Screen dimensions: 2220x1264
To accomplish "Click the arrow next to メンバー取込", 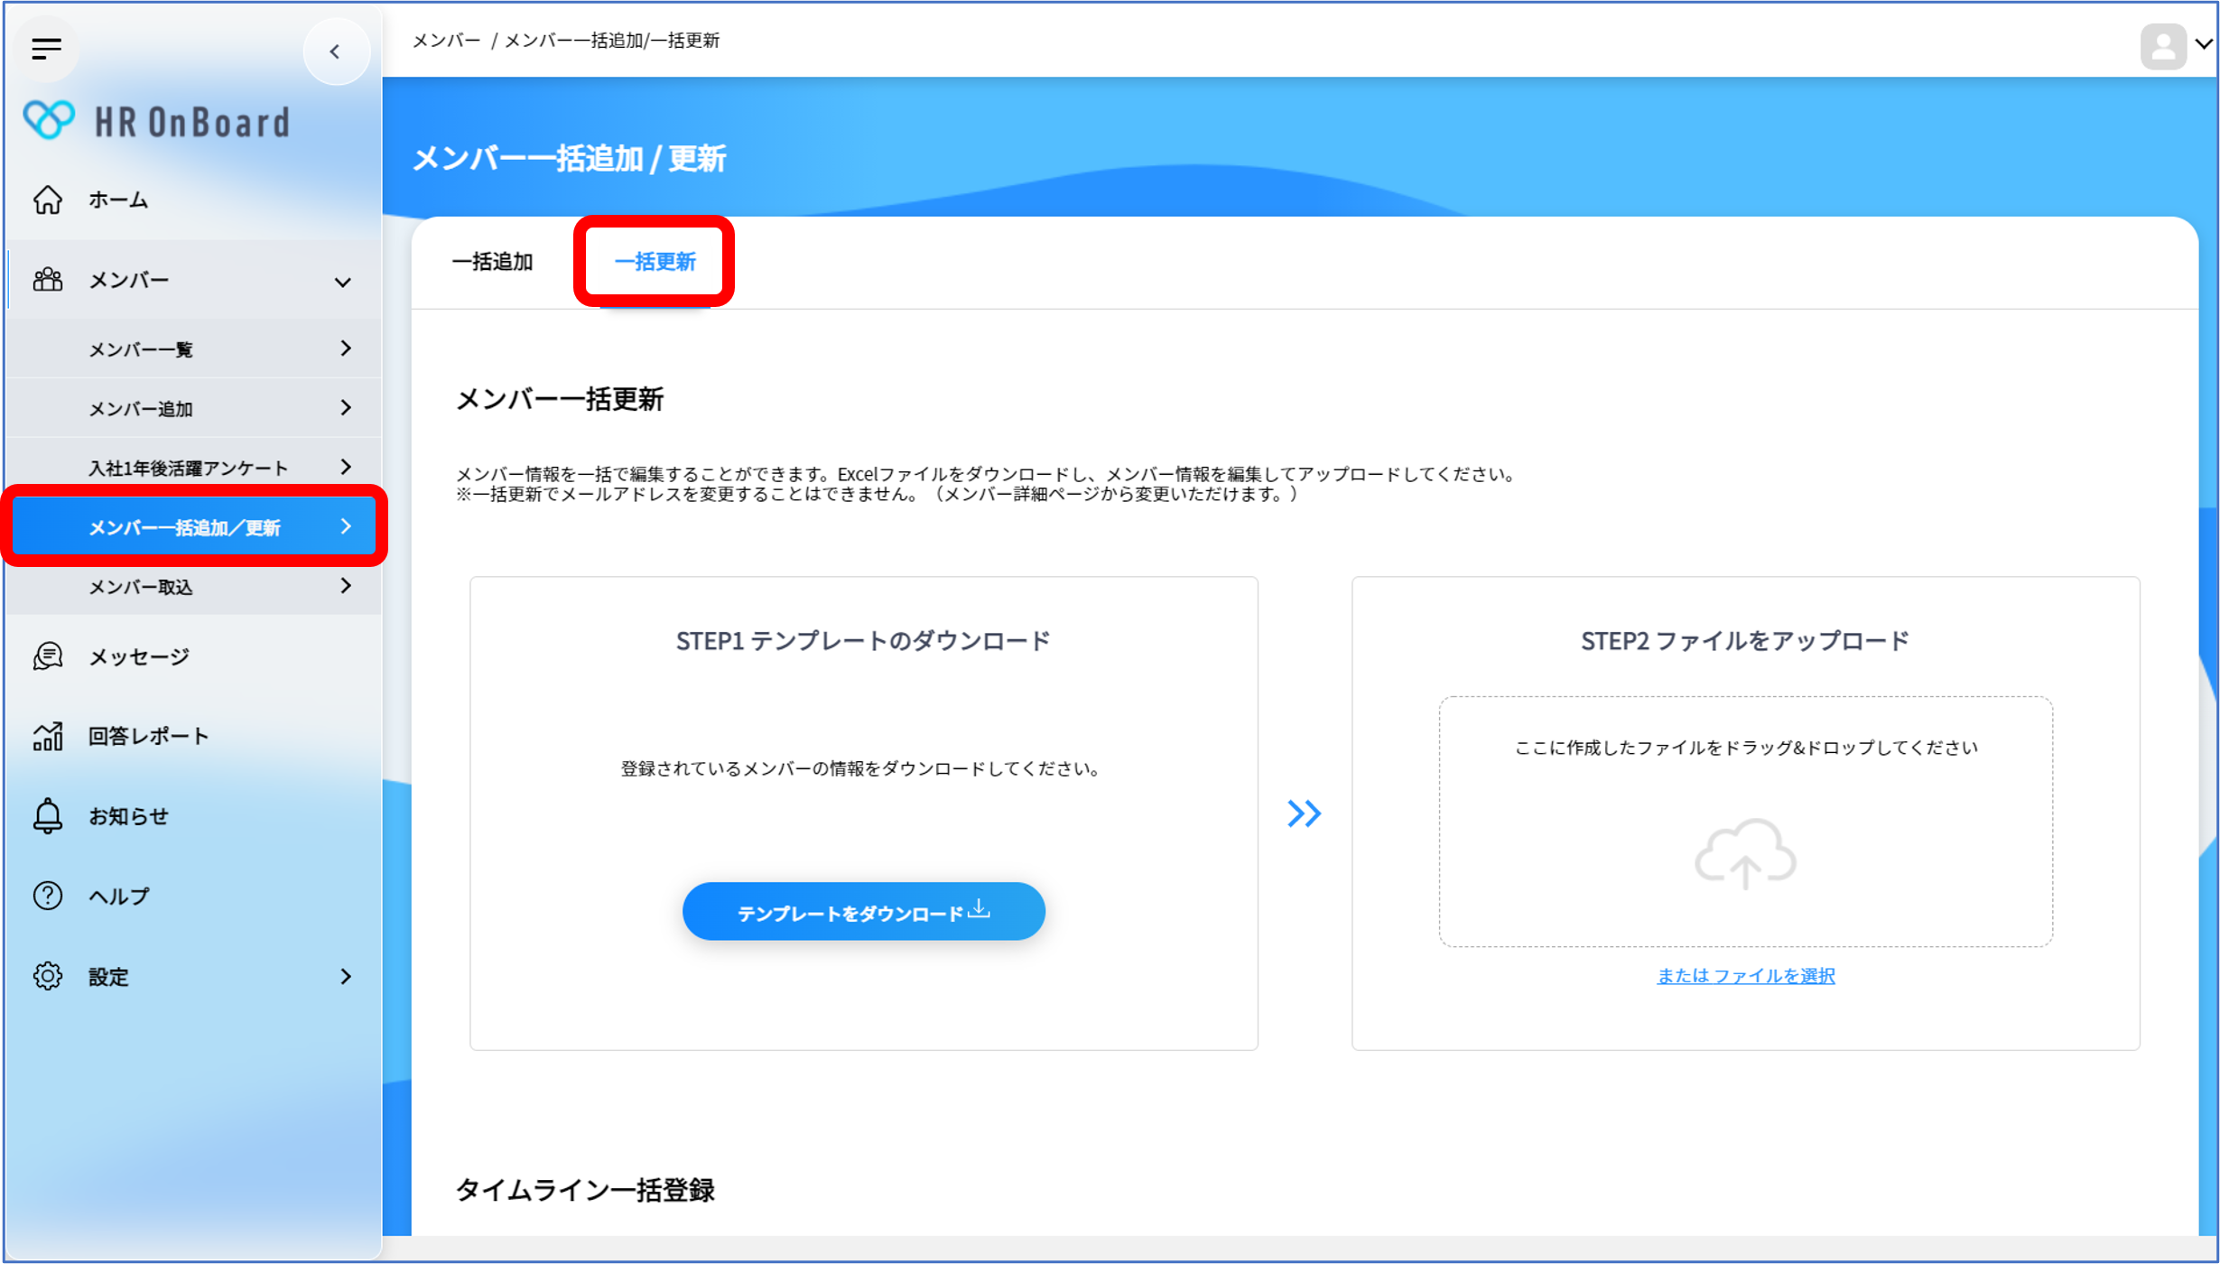I will tap(346, 586).
